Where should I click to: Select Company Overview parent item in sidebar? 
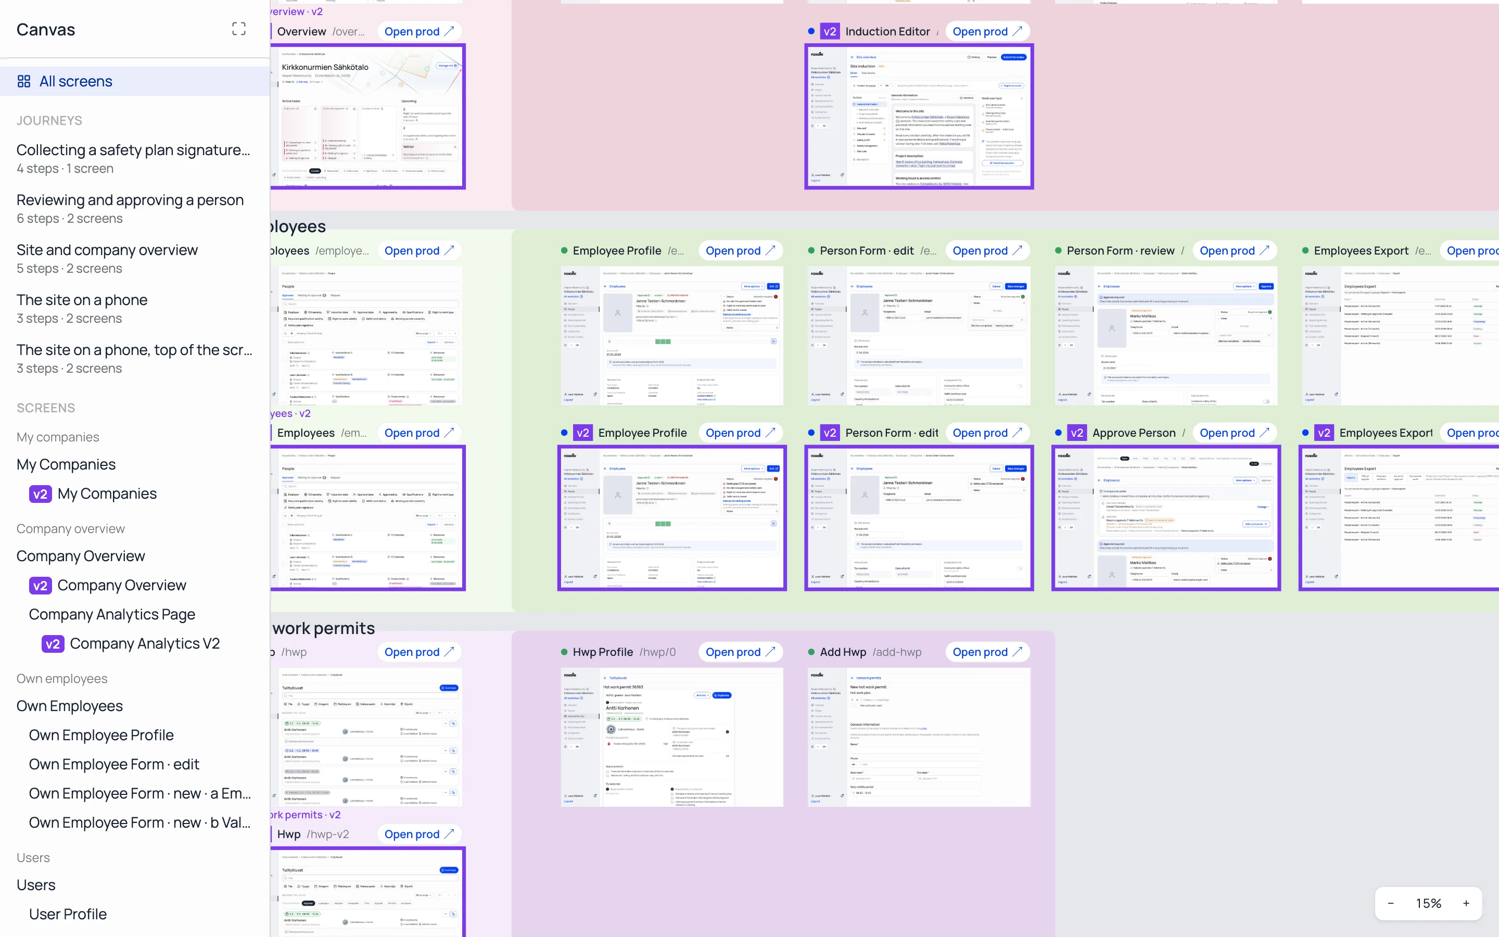[x=81, y=556]
